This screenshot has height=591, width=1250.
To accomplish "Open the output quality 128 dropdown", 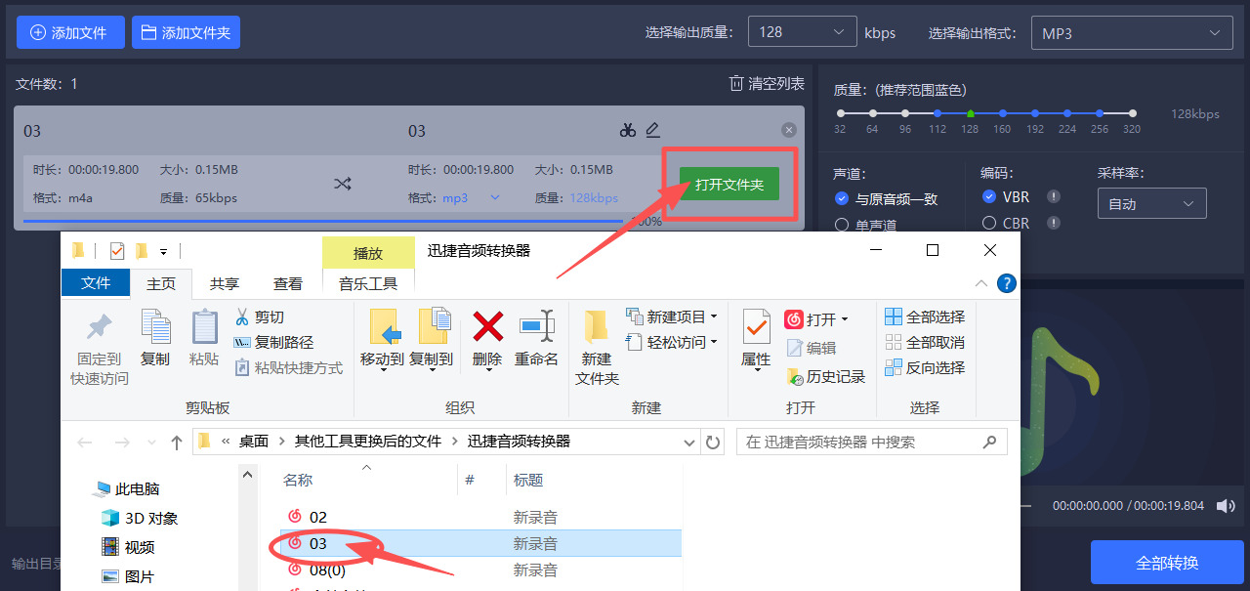I will click(x=802, y=32).
